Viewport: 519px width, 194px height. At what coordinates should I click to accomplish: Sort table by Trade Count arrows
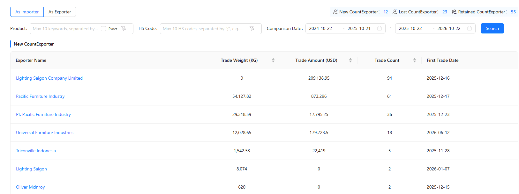tap(415, 60)
